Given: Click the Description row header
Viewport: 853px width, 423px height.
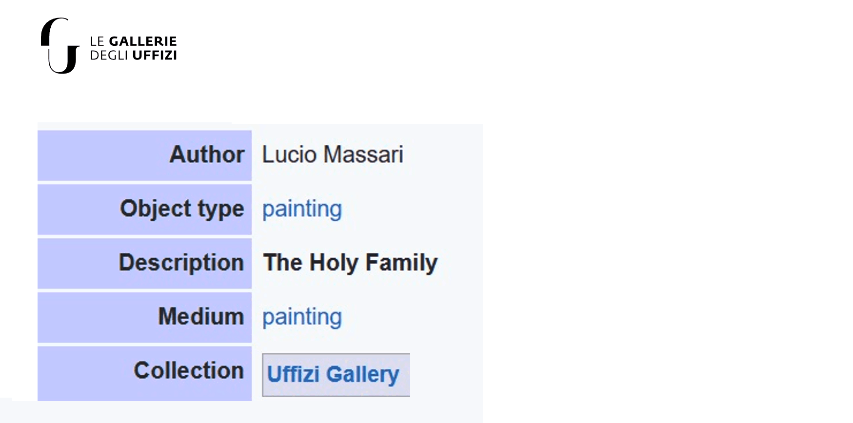Looking at the screenshot, I should 144,264.
